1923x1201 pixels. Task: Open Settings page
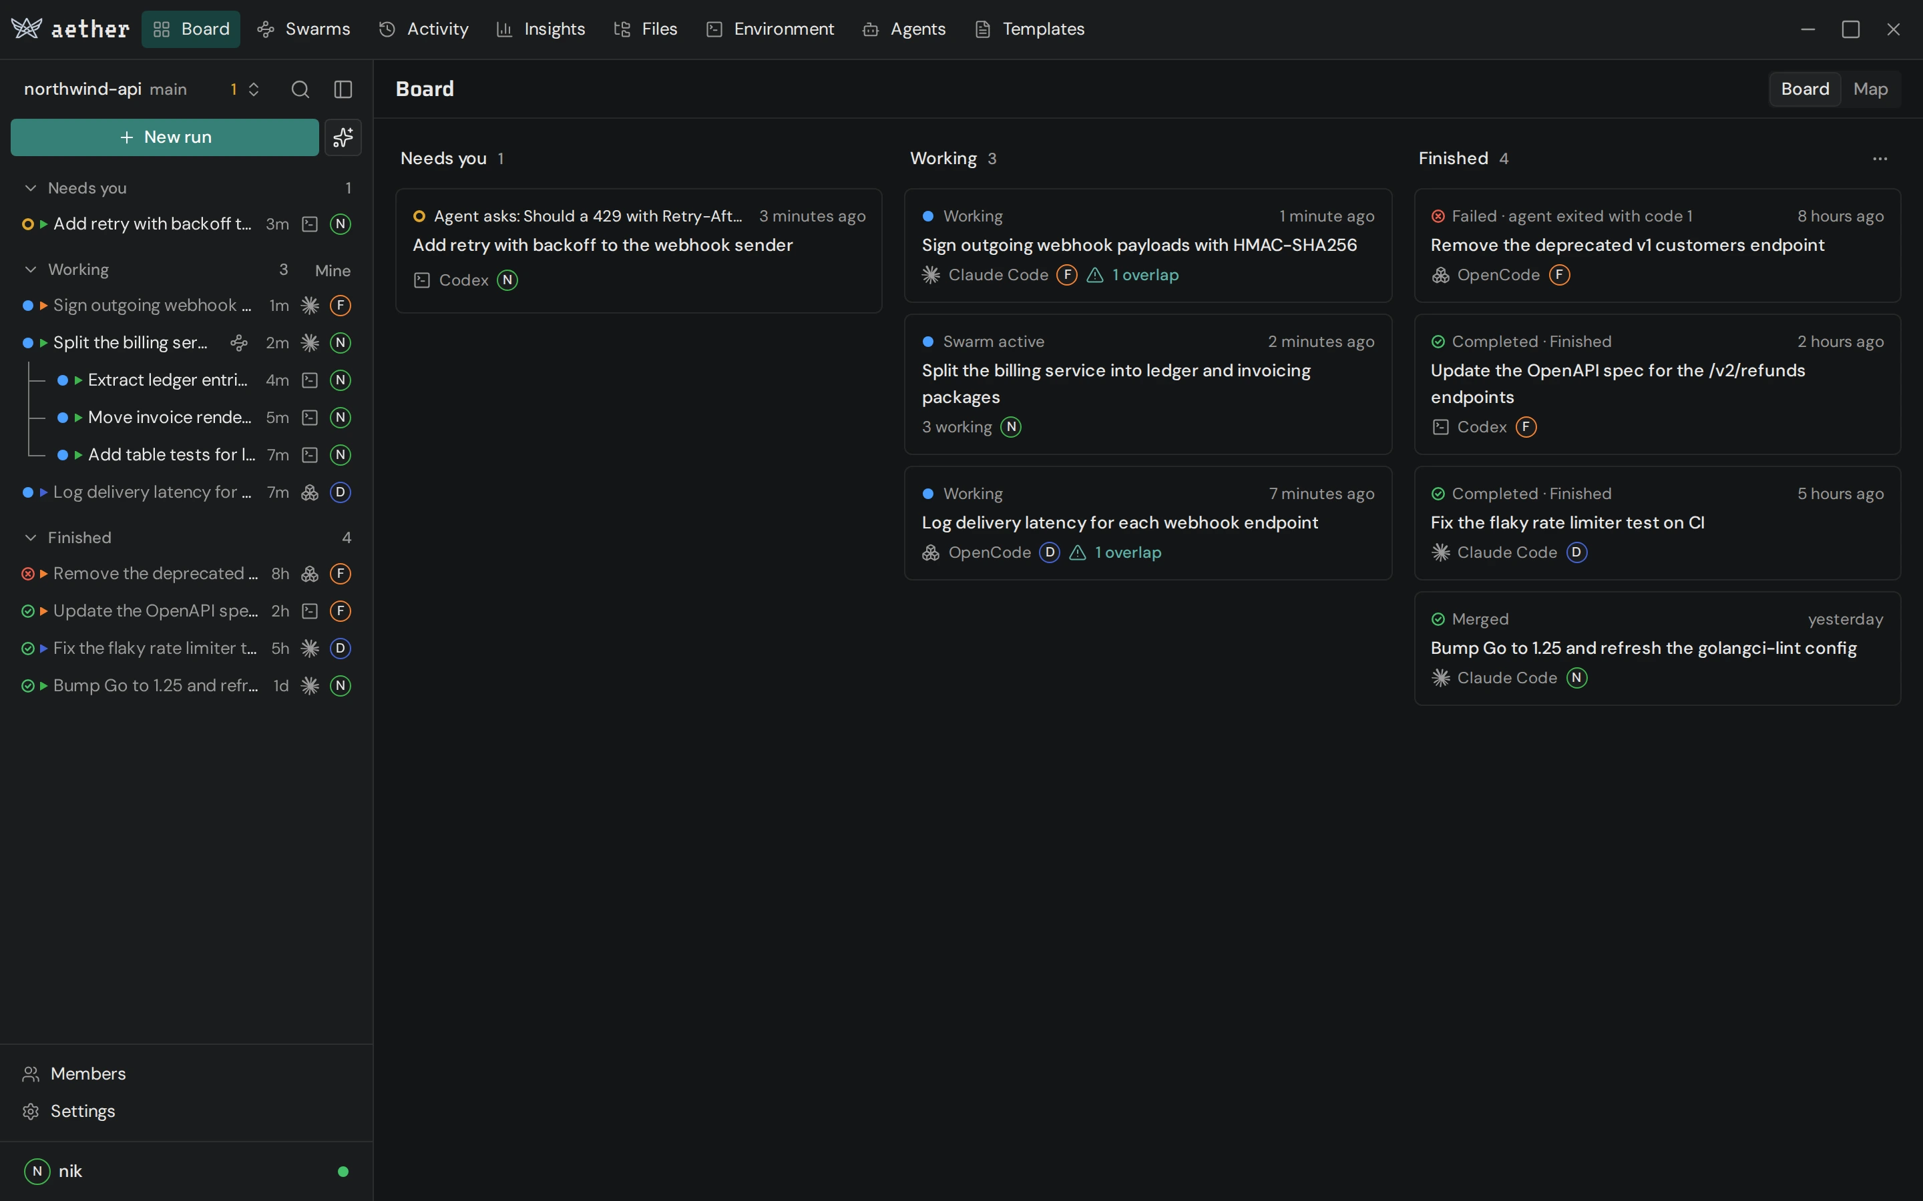click(186, 1111)
